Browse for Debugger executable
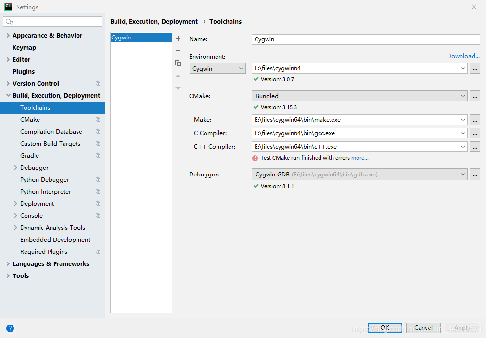This screenshot has height=338, width=486. pyautogui.click(x=475, y=175)
